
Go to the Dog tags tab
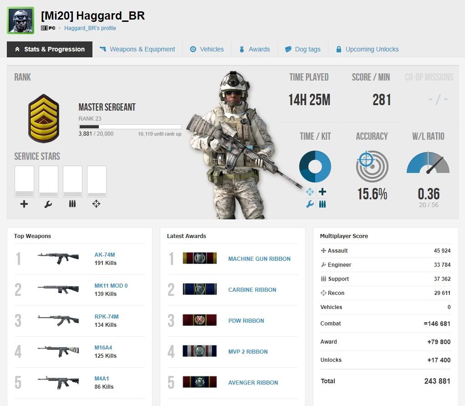(x=302, y=49)
